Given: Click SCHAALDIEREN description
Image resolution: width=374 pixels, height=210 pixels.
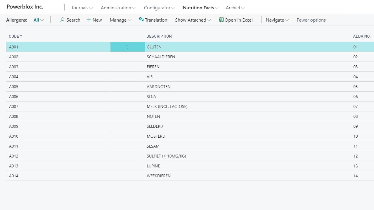Looking at the screenshot, I should pos(161,57).
